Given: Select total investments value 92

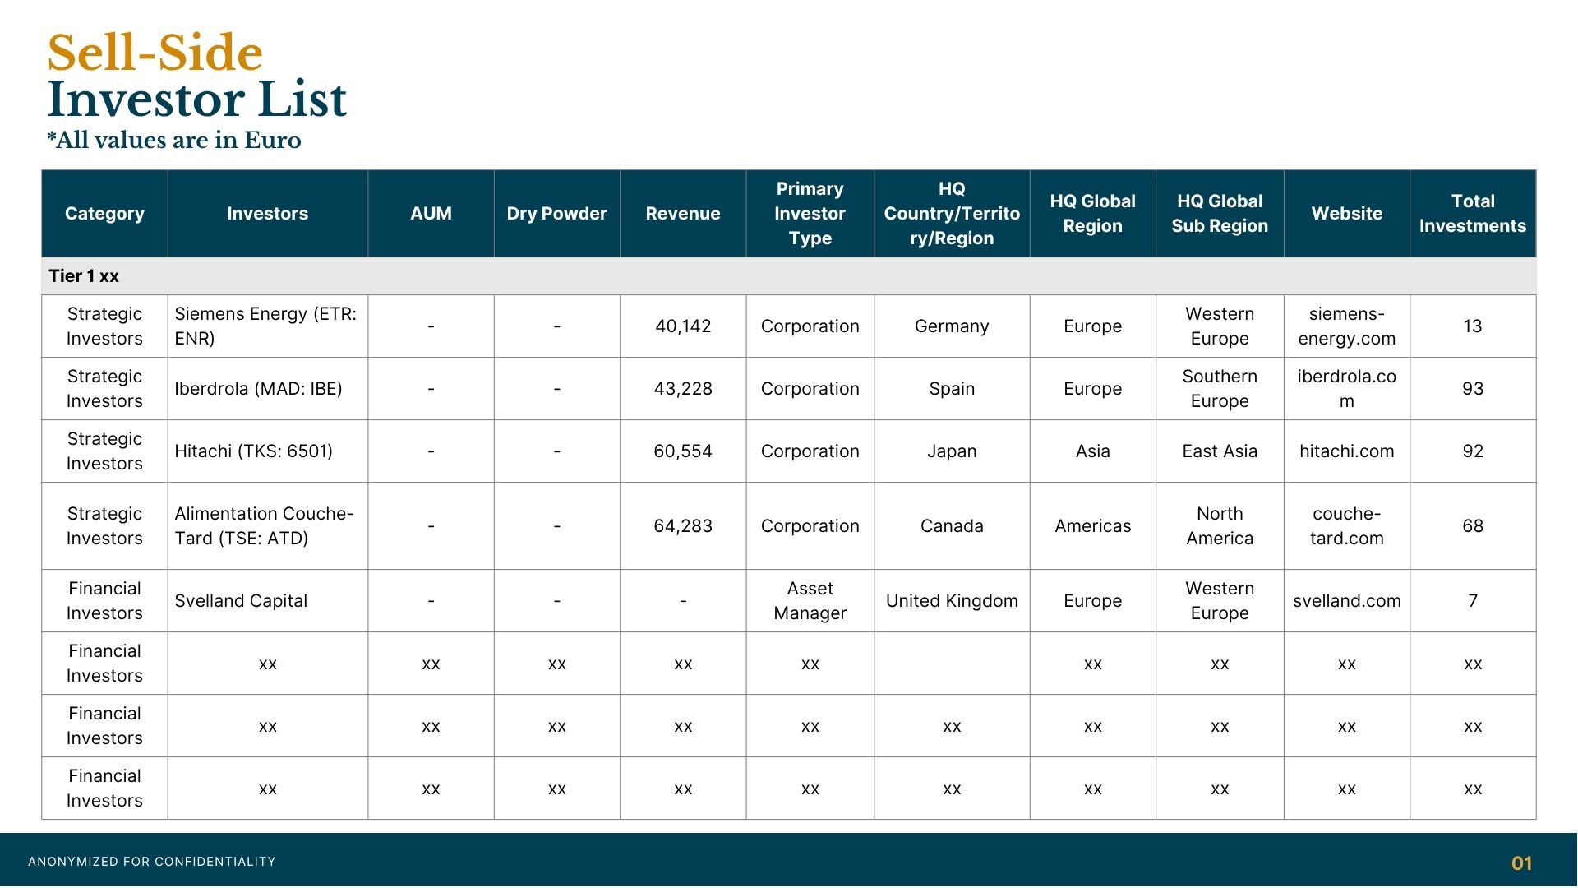Looking at the screenshot, I should coord(1473,451).
